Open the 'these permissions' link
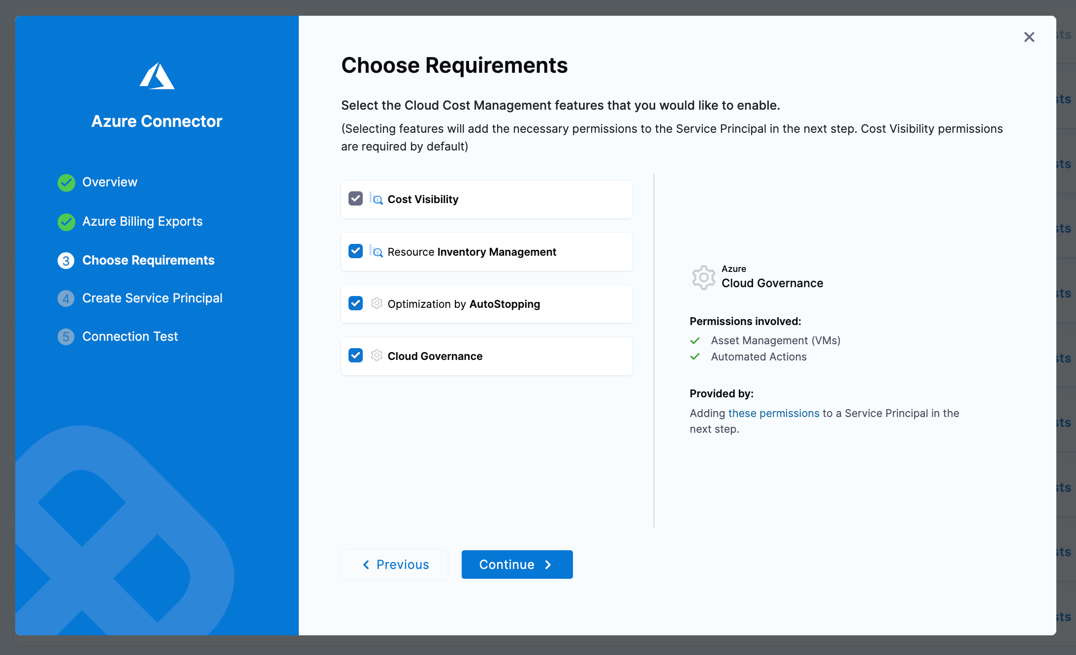Screen dimensions: 1076x655 pos(773,413)
